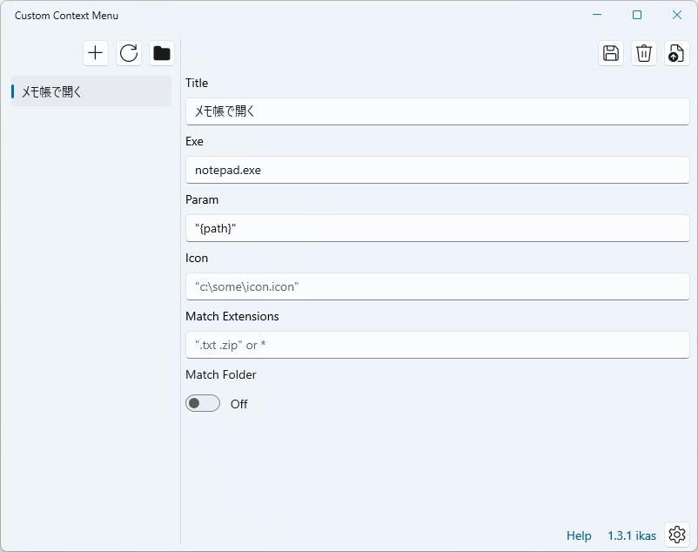The width and height of the screenshot is (698, 552).
Task: Open the configuration folder
Action: 162,53
